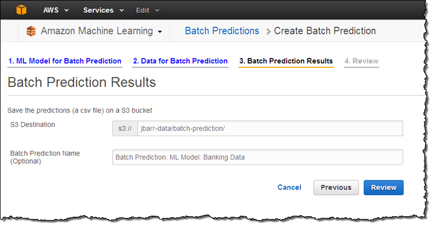This screenshot has height=226, width=433.
Task: Click the blue Review button
Action: 383,188
